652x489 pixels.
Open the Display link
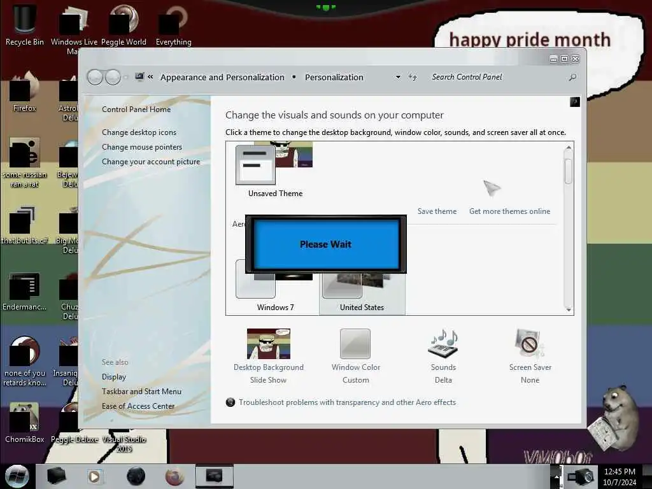coord(114,377)
